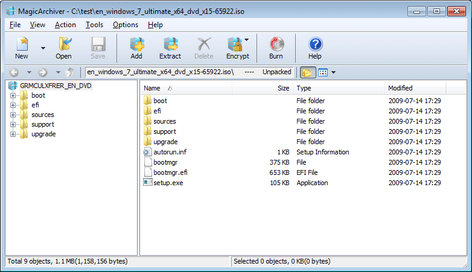Open the Options menu

126,25
